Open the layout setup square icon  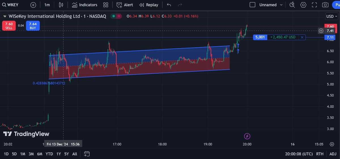click(252, 5)
